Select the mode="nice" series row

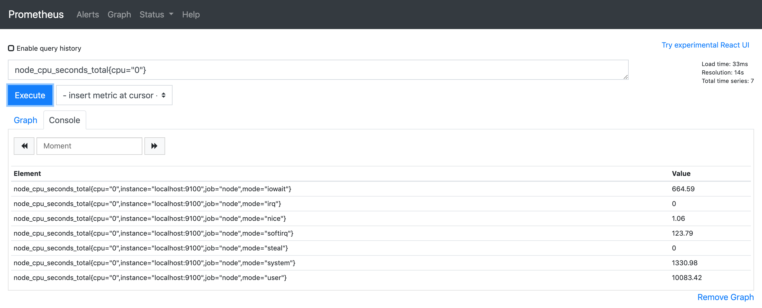pos(381,218)
